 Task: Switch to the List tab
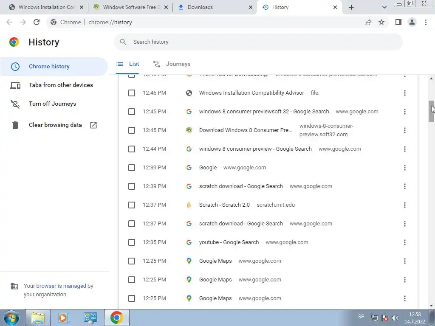coord(127,64)
